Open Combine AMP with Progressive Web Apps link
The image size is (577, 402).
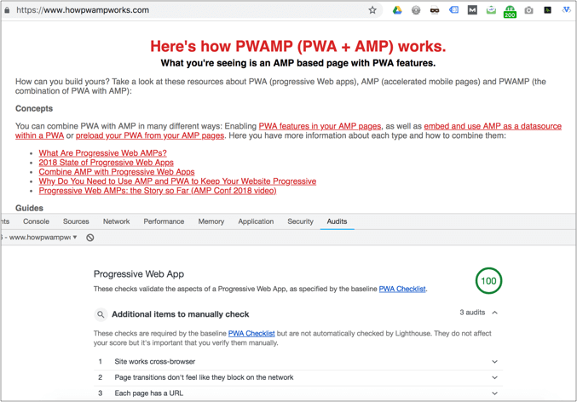point(117,172)
